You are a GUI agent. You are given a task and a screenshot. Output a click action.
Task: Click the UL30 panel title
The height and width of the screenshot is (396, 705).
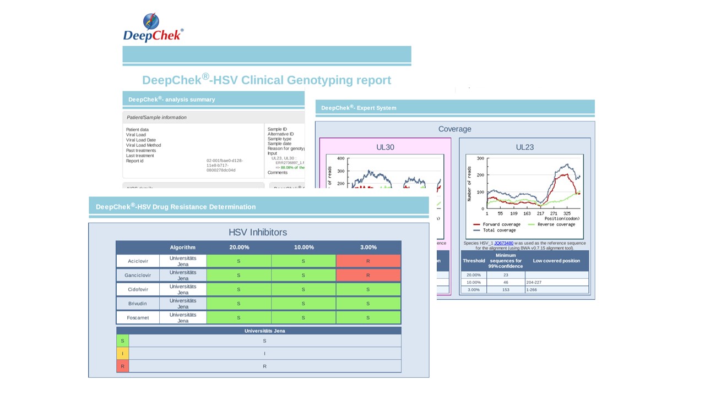(385, 147)
